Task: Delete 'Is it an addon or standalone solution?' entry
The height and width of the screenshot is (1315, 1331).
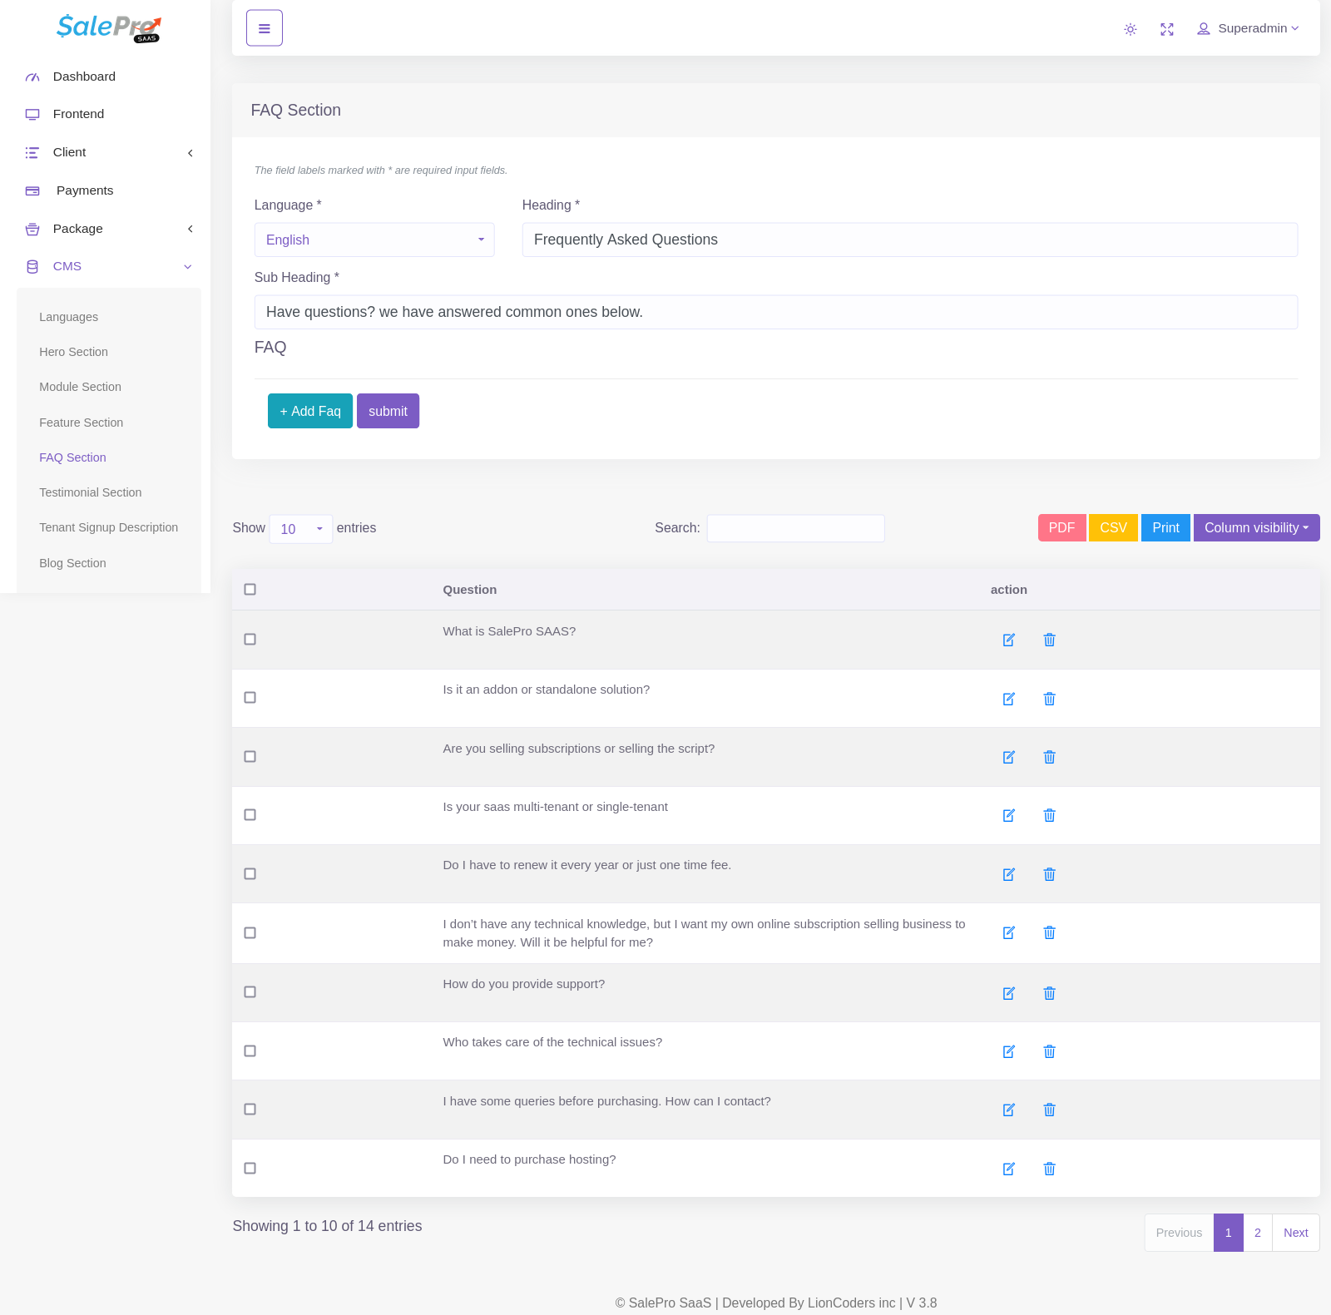Action: click(1049, 699)
